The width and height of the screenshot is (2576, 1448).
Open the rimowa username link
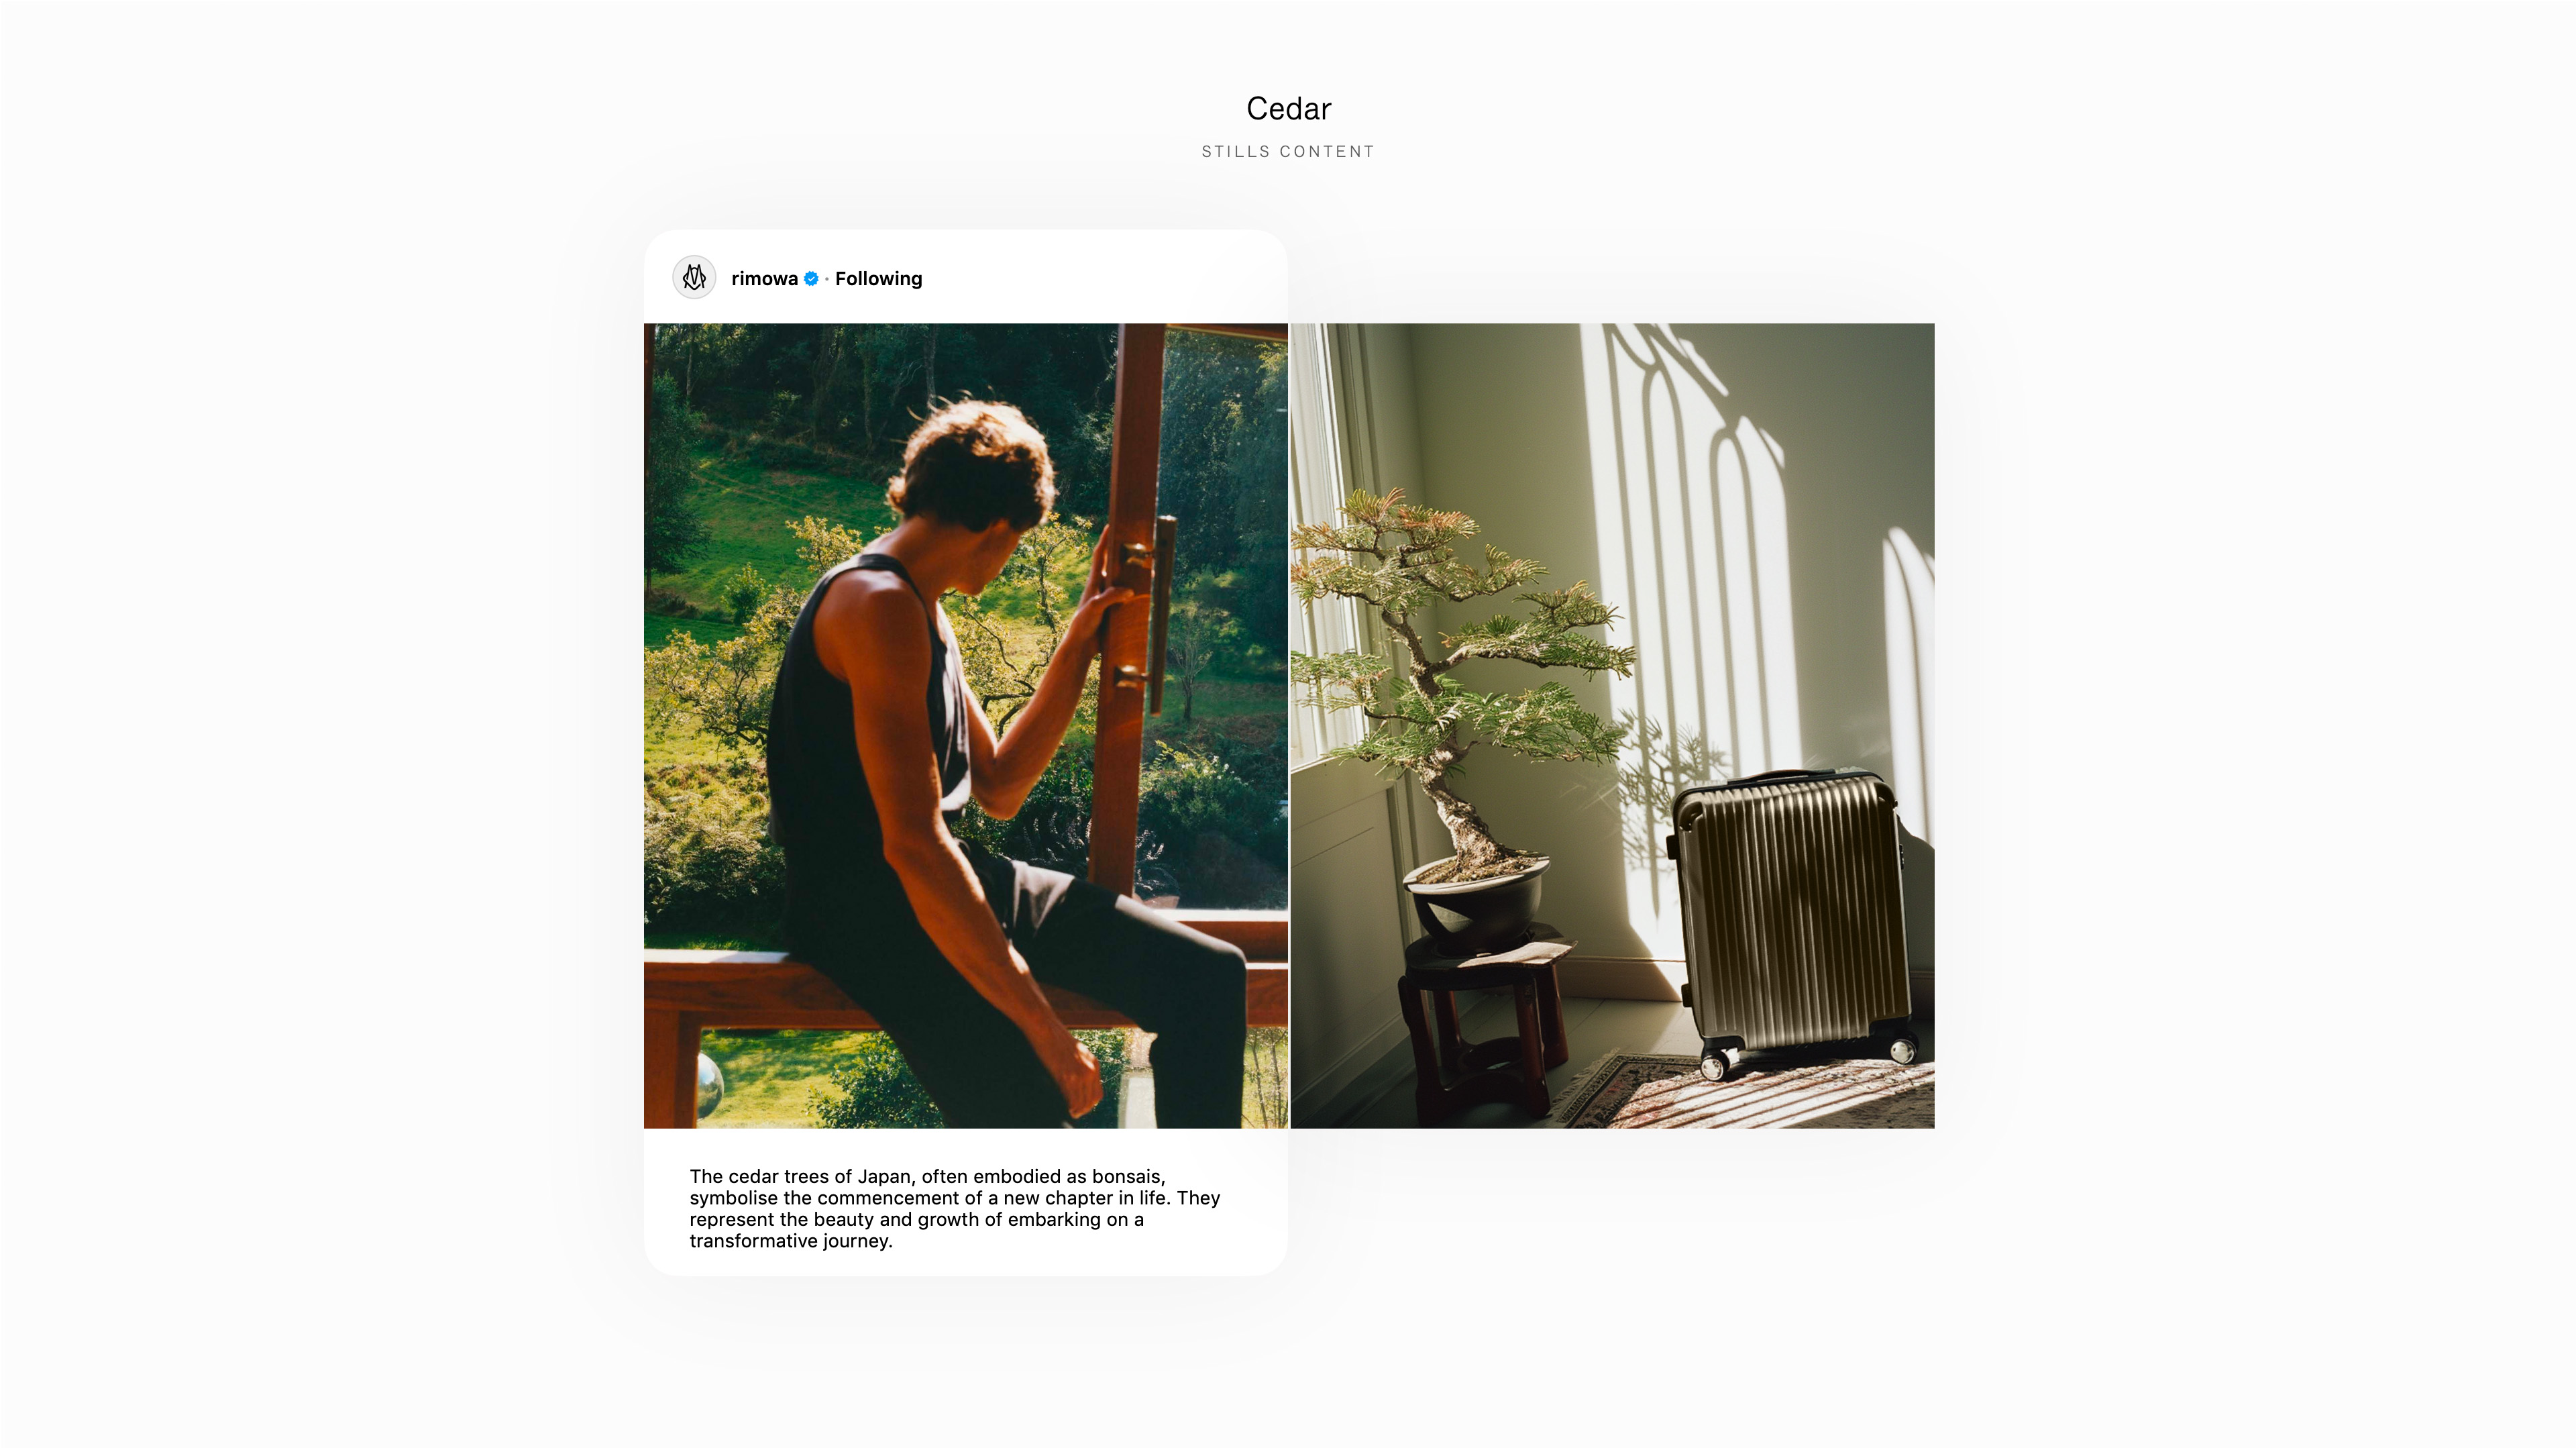coord(764,279)
